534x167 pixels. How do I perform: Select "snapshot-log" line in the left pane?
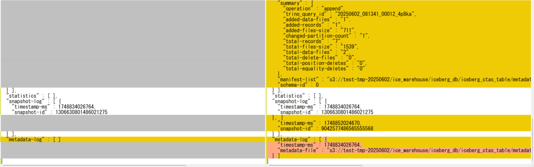34,101
